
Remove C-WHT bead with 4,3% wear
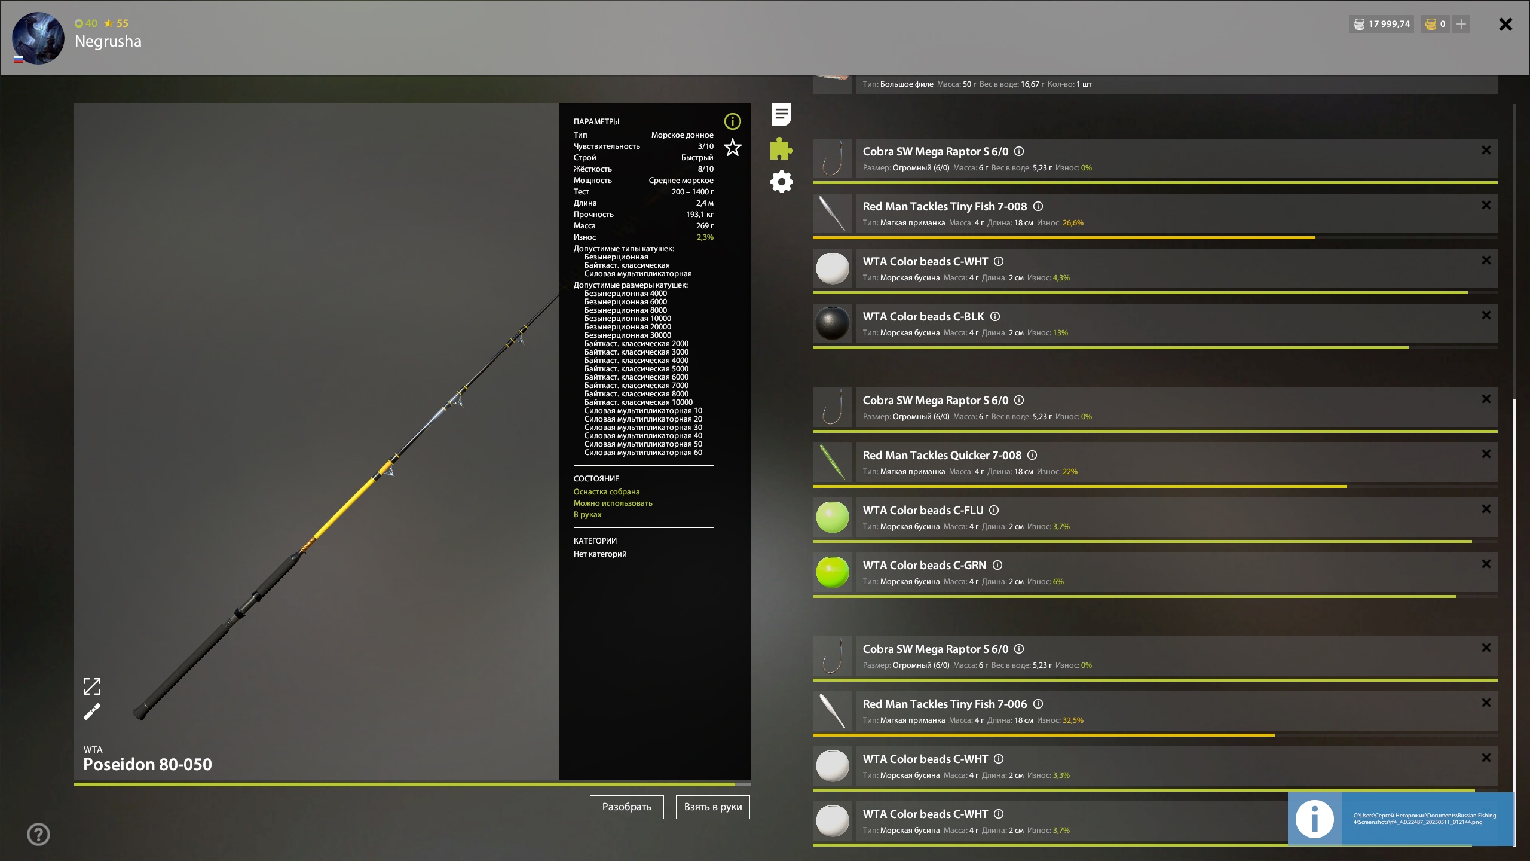[1486, 260]
